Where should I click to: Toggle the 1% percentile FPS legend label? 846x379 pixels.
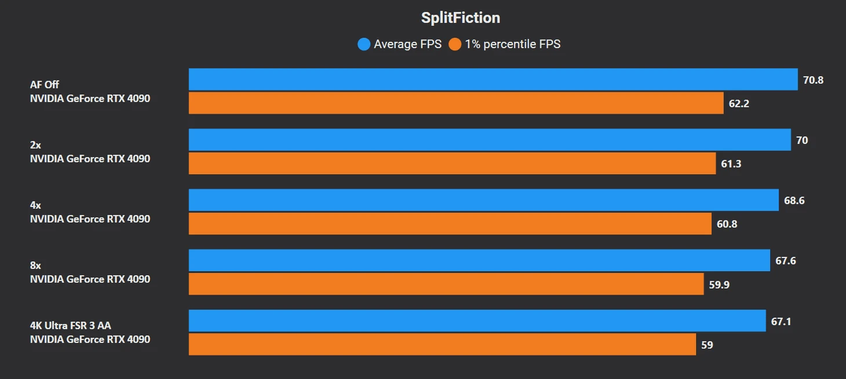pyautogui.click(x=513, y=44)
